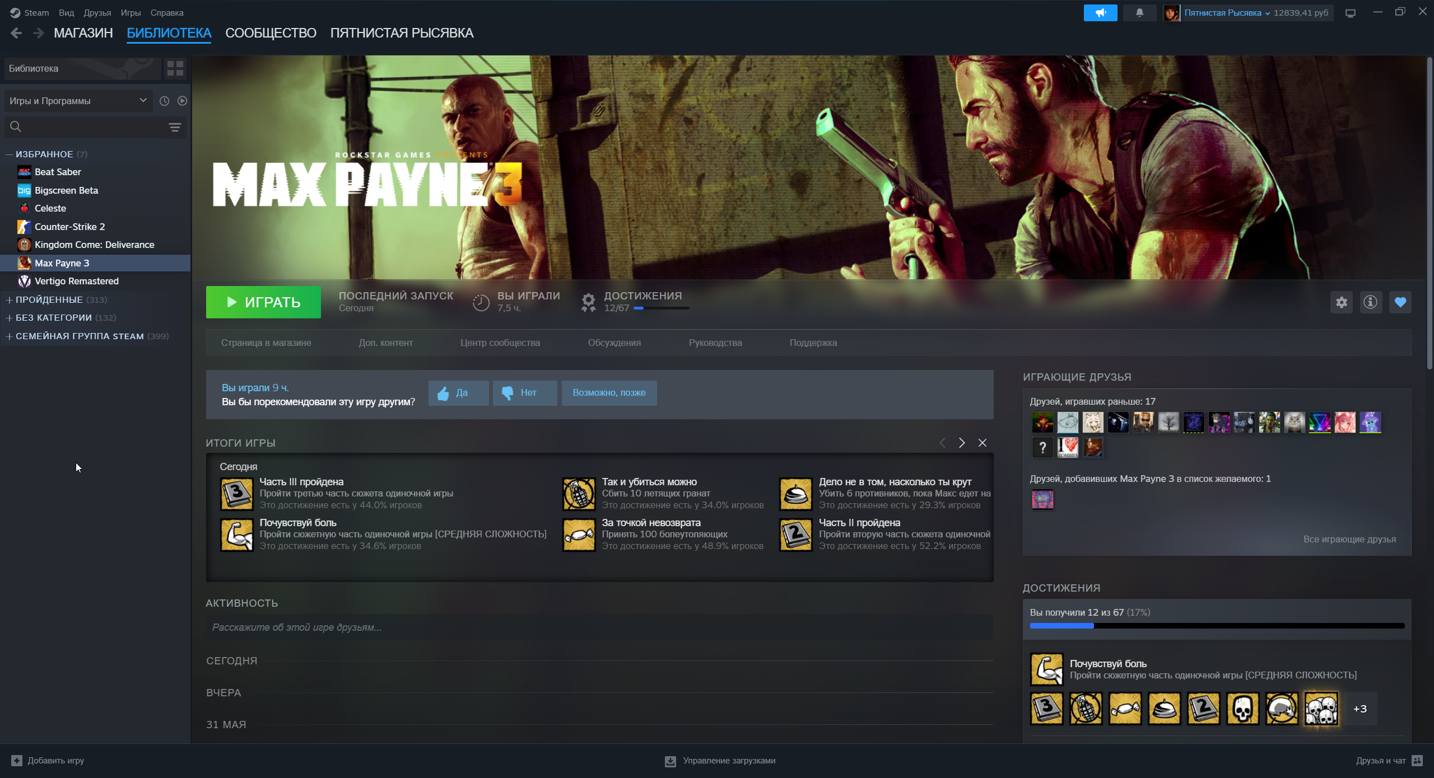Open the ПЯТНИСТАЯ РЫСЯВКА profile tab
This screenshot has height=778, width=1434.
pyautogui.click(x=402, y=33)
